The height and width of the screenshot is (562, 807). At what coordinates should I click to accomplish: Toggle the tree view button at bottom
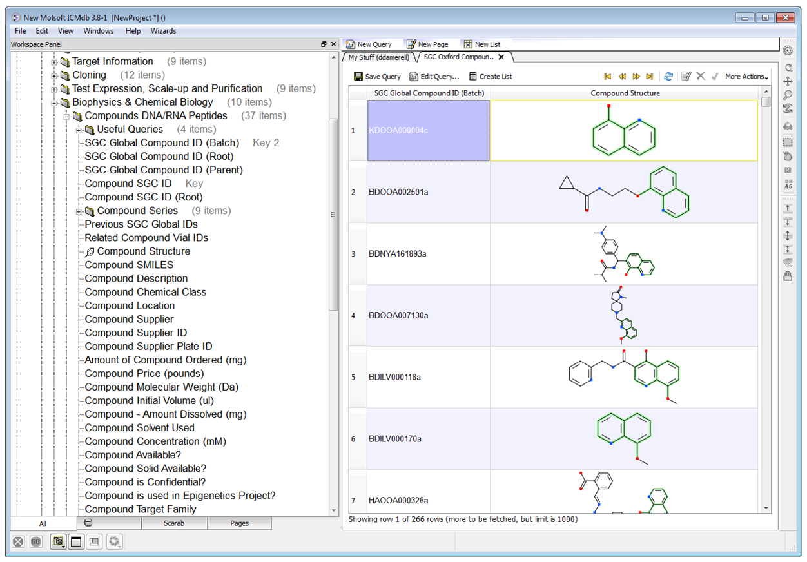click(x=58, y=542)
